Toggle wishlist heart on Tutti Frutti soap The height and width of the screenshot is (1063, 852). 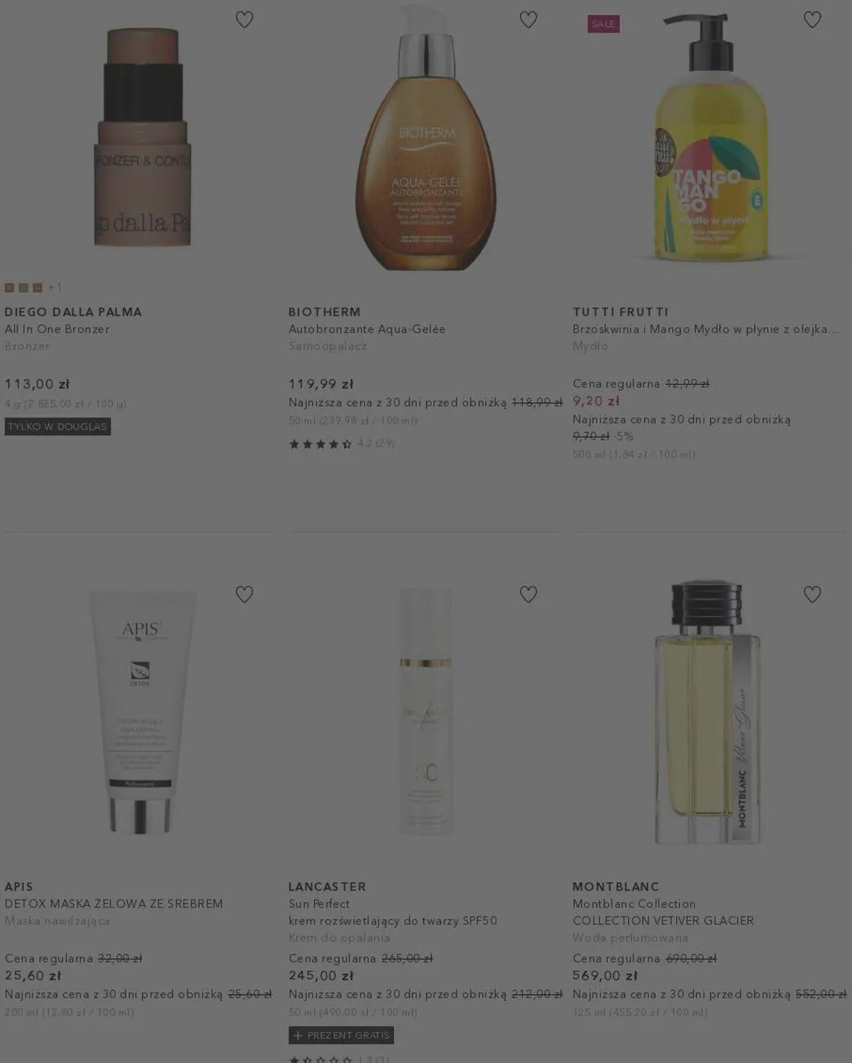[812, 20]
